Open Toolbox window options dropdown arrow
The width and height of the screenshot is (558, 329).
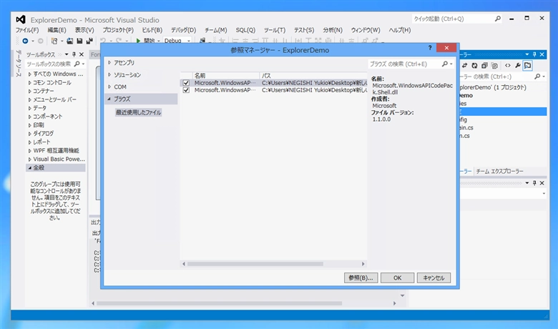pos(67,54)
